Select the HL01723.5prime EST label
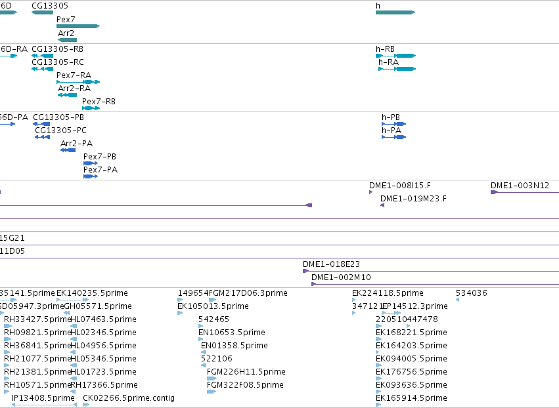This screenshot has height=408, width=559. pyautogui.click(x=103, y=372)
